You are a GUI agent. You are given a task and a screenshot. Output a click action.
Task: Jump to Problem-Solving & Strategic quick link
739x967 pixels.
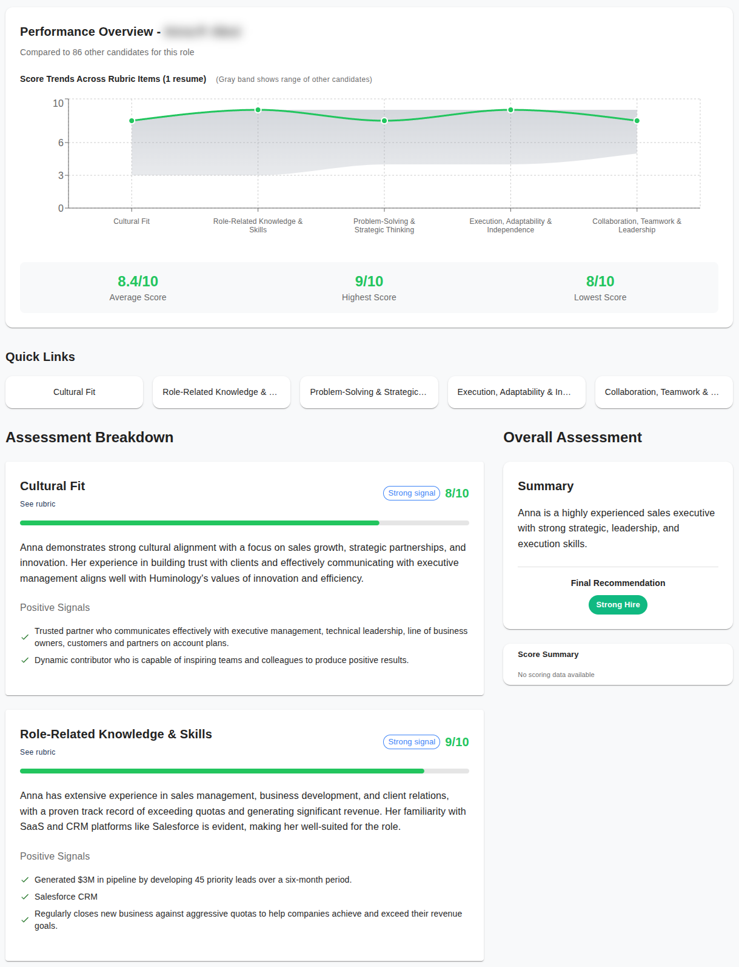[369, 392]
